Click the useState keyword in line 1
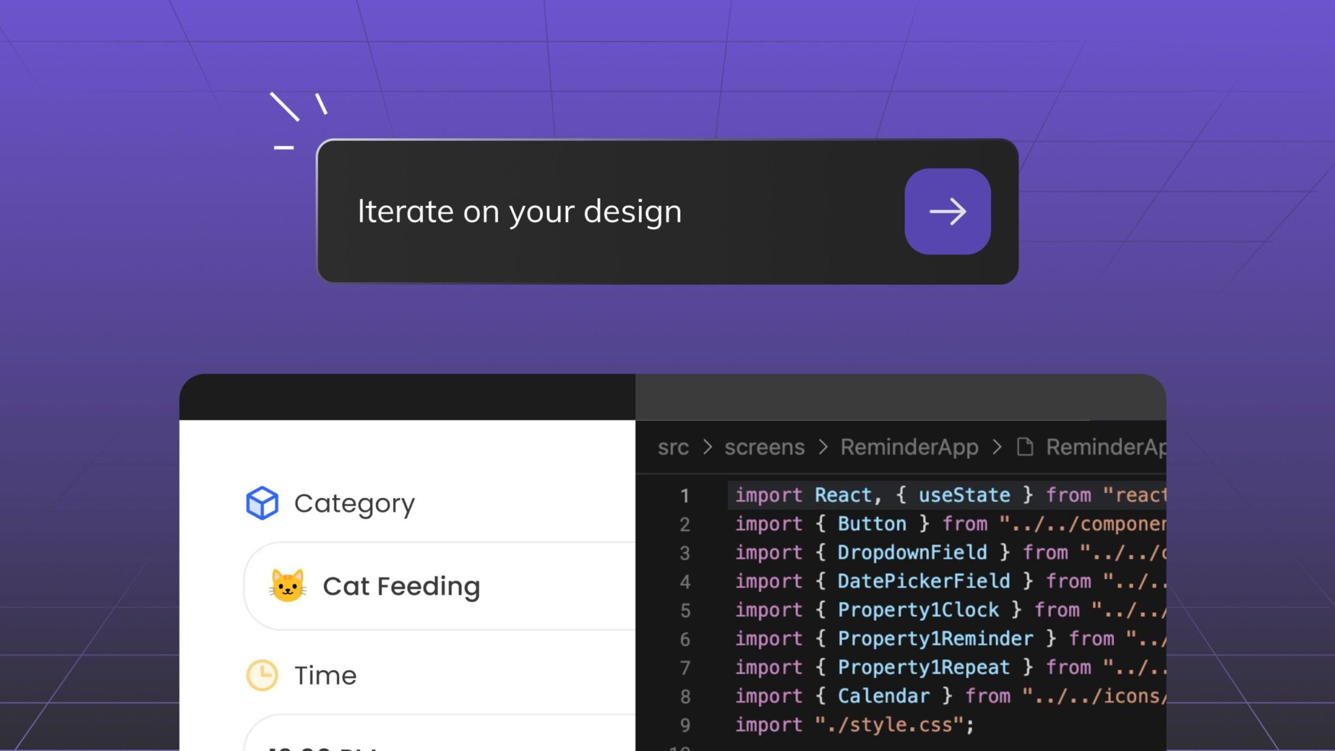The width and height of the screenshot is (1335, 751). click(x=963, y=495)
